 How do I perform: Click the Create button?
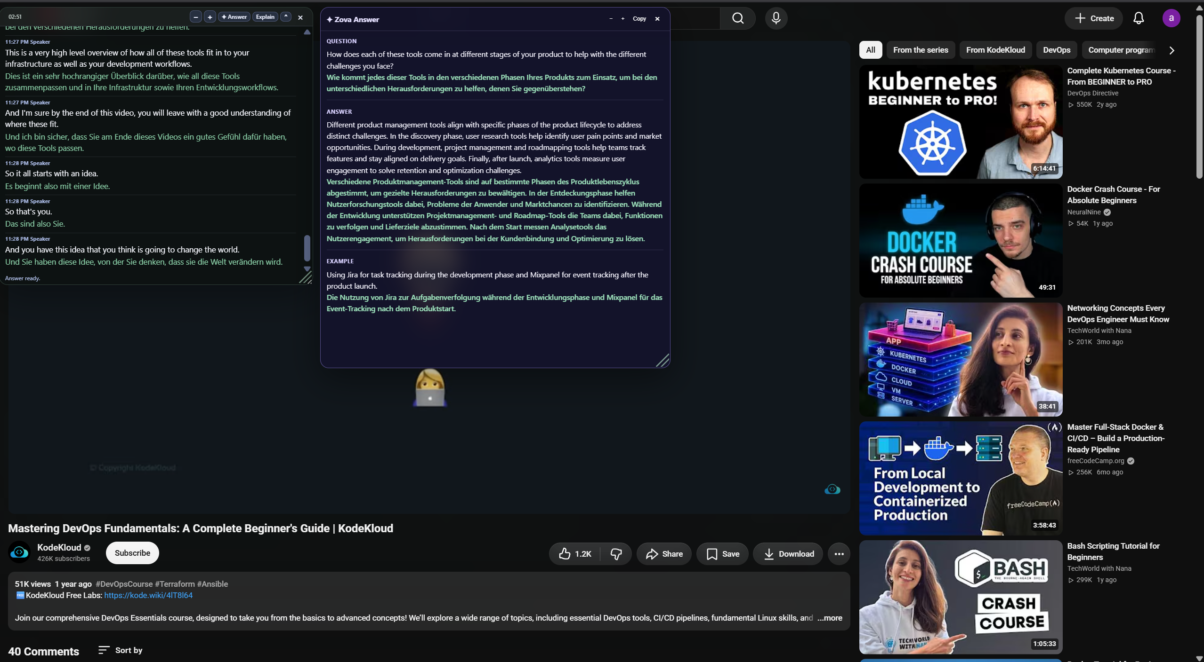click(x=1094, y=18)
